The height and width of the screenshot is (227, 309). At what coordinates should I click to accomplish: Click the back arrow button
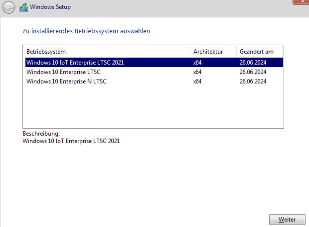pyautogui.click(x=8, y=7)
